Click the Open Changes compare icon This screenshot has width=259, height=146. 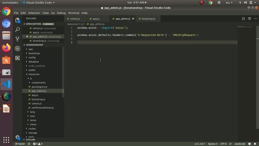click(x=243, y=19)
